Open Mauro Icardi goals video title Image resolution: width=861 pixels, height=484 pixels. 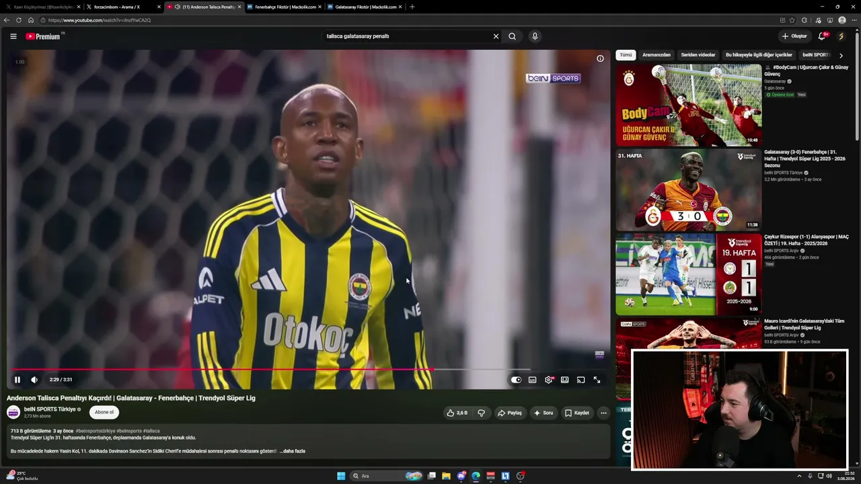[x=804, y=324]
